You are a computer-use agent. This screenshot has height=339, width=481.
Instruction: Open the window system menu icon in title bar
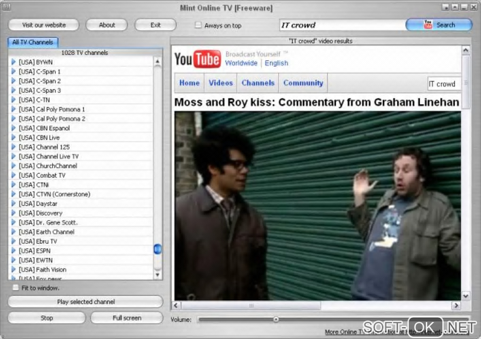point(7,7)
